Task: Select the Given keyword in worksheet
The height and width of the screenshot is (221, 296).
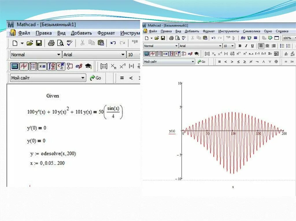Action: [53, 96]
